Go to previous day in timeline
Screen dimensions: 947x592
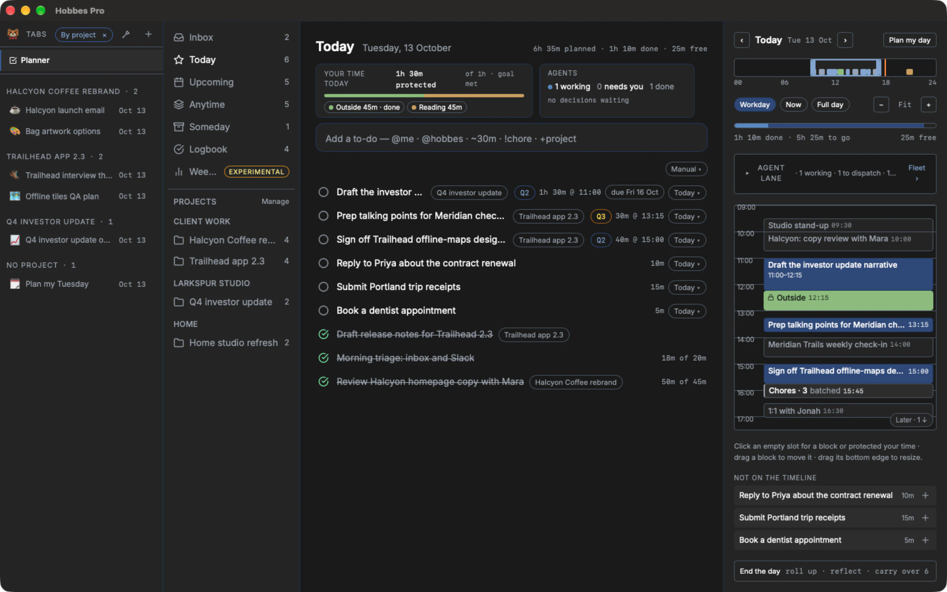click(742, 40)
